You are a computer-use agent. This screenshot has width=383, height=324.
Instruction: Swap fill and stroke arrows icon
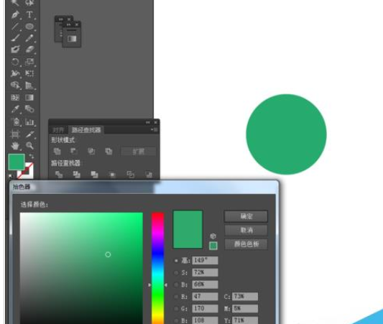[x=32, y=157]
